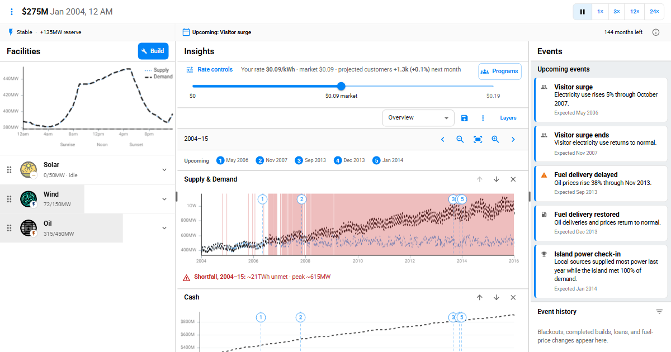The height and width of the screenshot is (352, 671).
Task: Select upcoming event 5 Jan 2014
Action: coord(388,160)
